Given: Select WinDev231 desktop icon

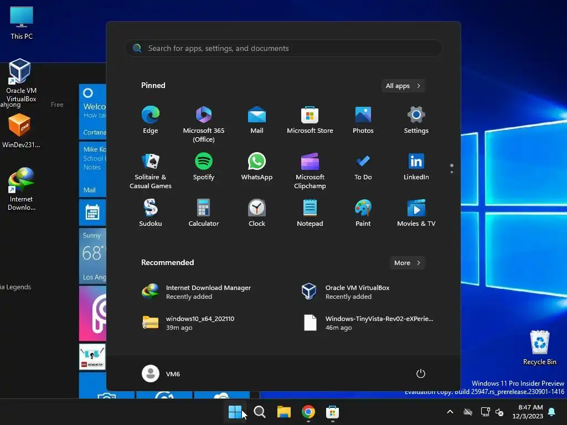Looking at the screenshot, I should pos(21,131).
